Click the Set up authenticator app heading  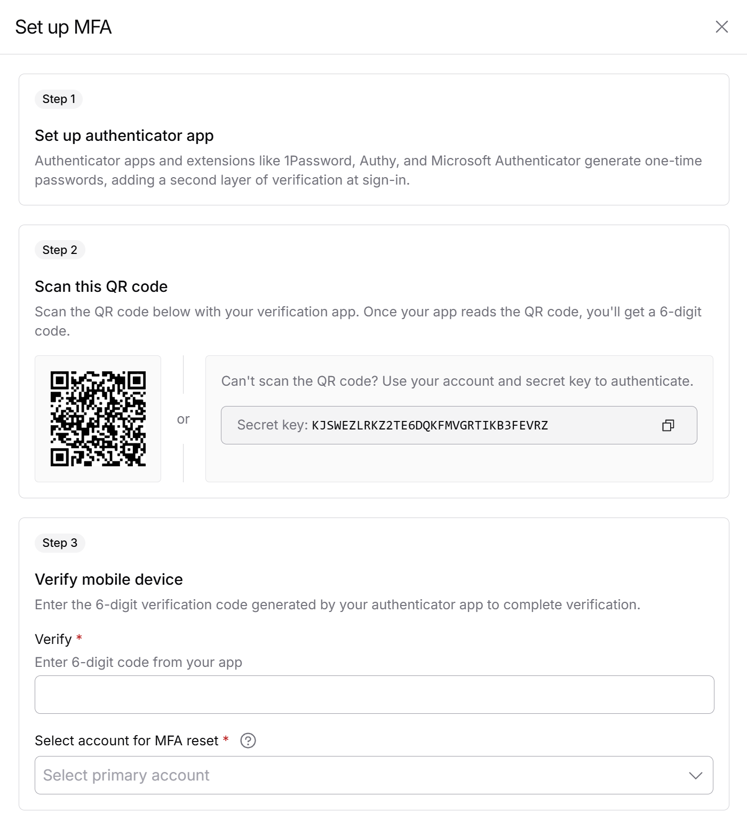tap(124, 136)
